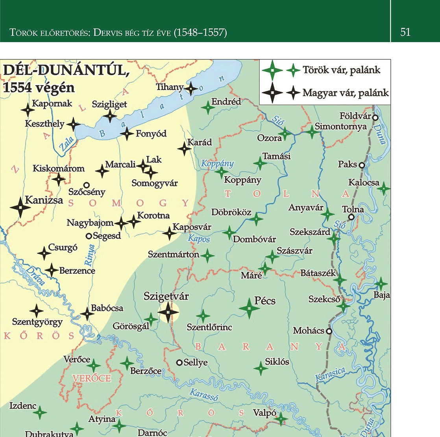Click the large green star in legend
This screenshot has width=440, height=437.
point(272,71)
